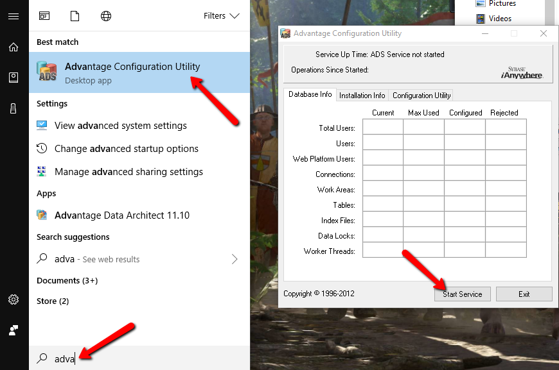Expand Documents (3+) results group
Viewport: 559px width, 370px height.
pyautogui.click(x=67, y=281)
